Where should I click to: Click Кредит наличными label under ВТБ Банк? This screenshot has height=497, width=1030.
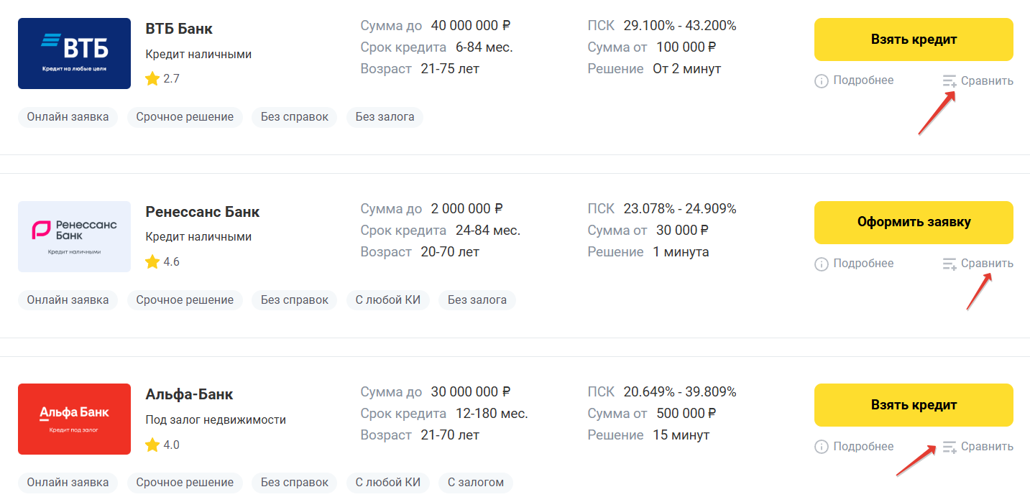coord(198,54)
